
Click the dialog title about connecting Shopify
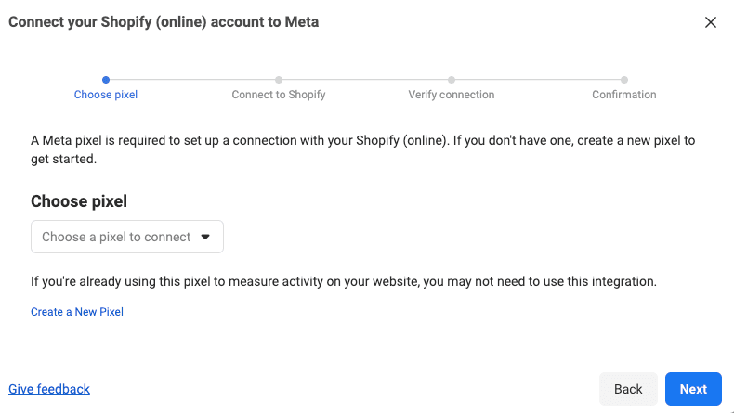pos(164,22)
